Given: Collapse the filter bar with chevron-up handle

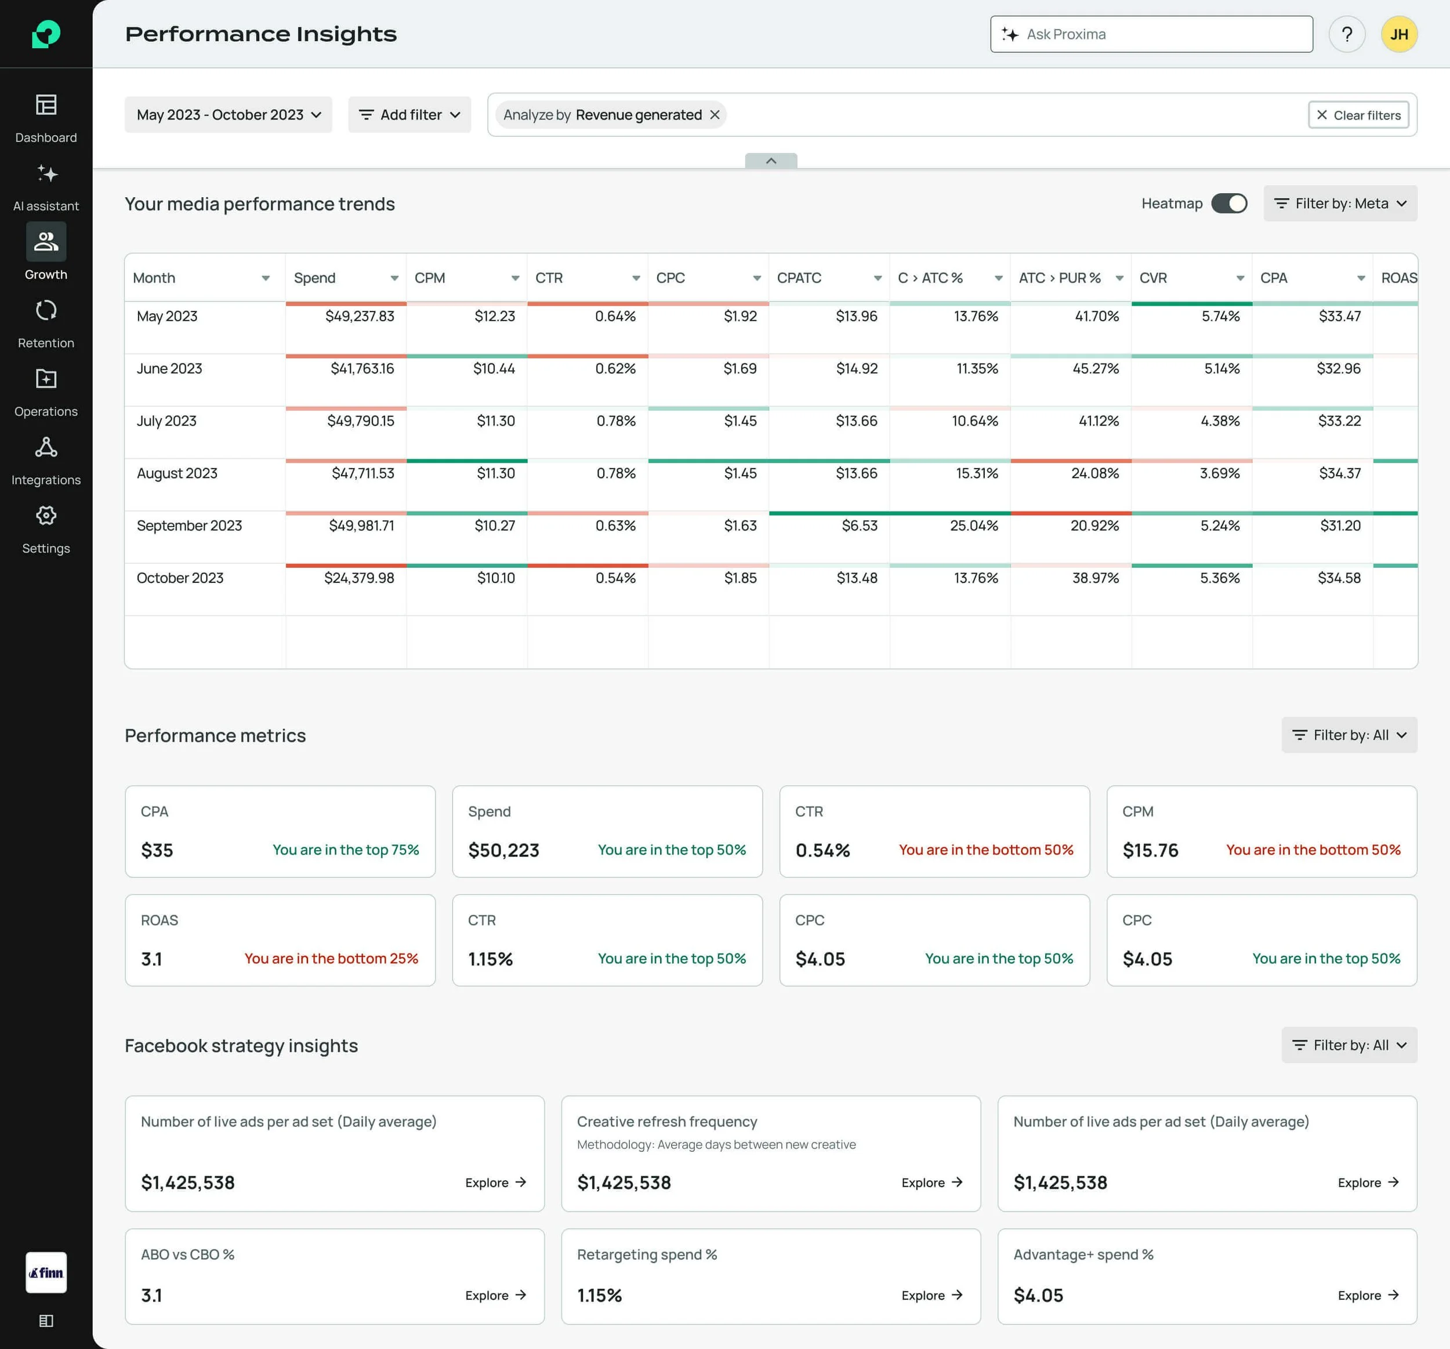Looking at the screenshot, I should 771,161.
